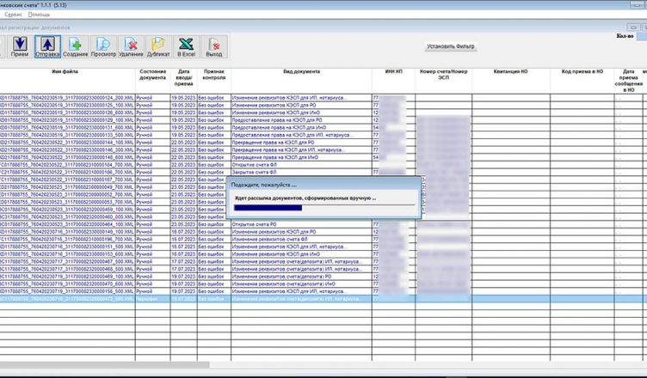Select the file name ending 146_300.XML
The width and height of the screenshot is (647, 378).
click(x=67, y=150)
